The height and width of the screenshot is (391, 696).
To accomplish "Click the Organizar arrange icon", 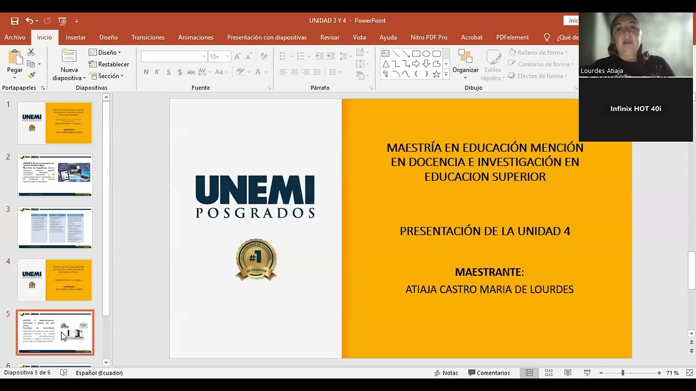I will (465, 56).
